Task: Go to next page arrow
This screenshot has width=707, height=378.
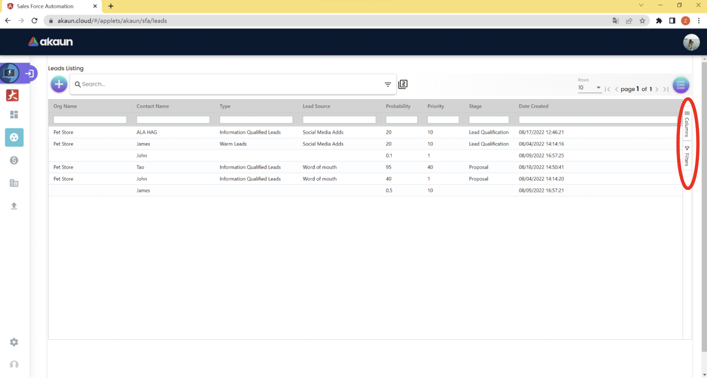Action: coord(657,89)
